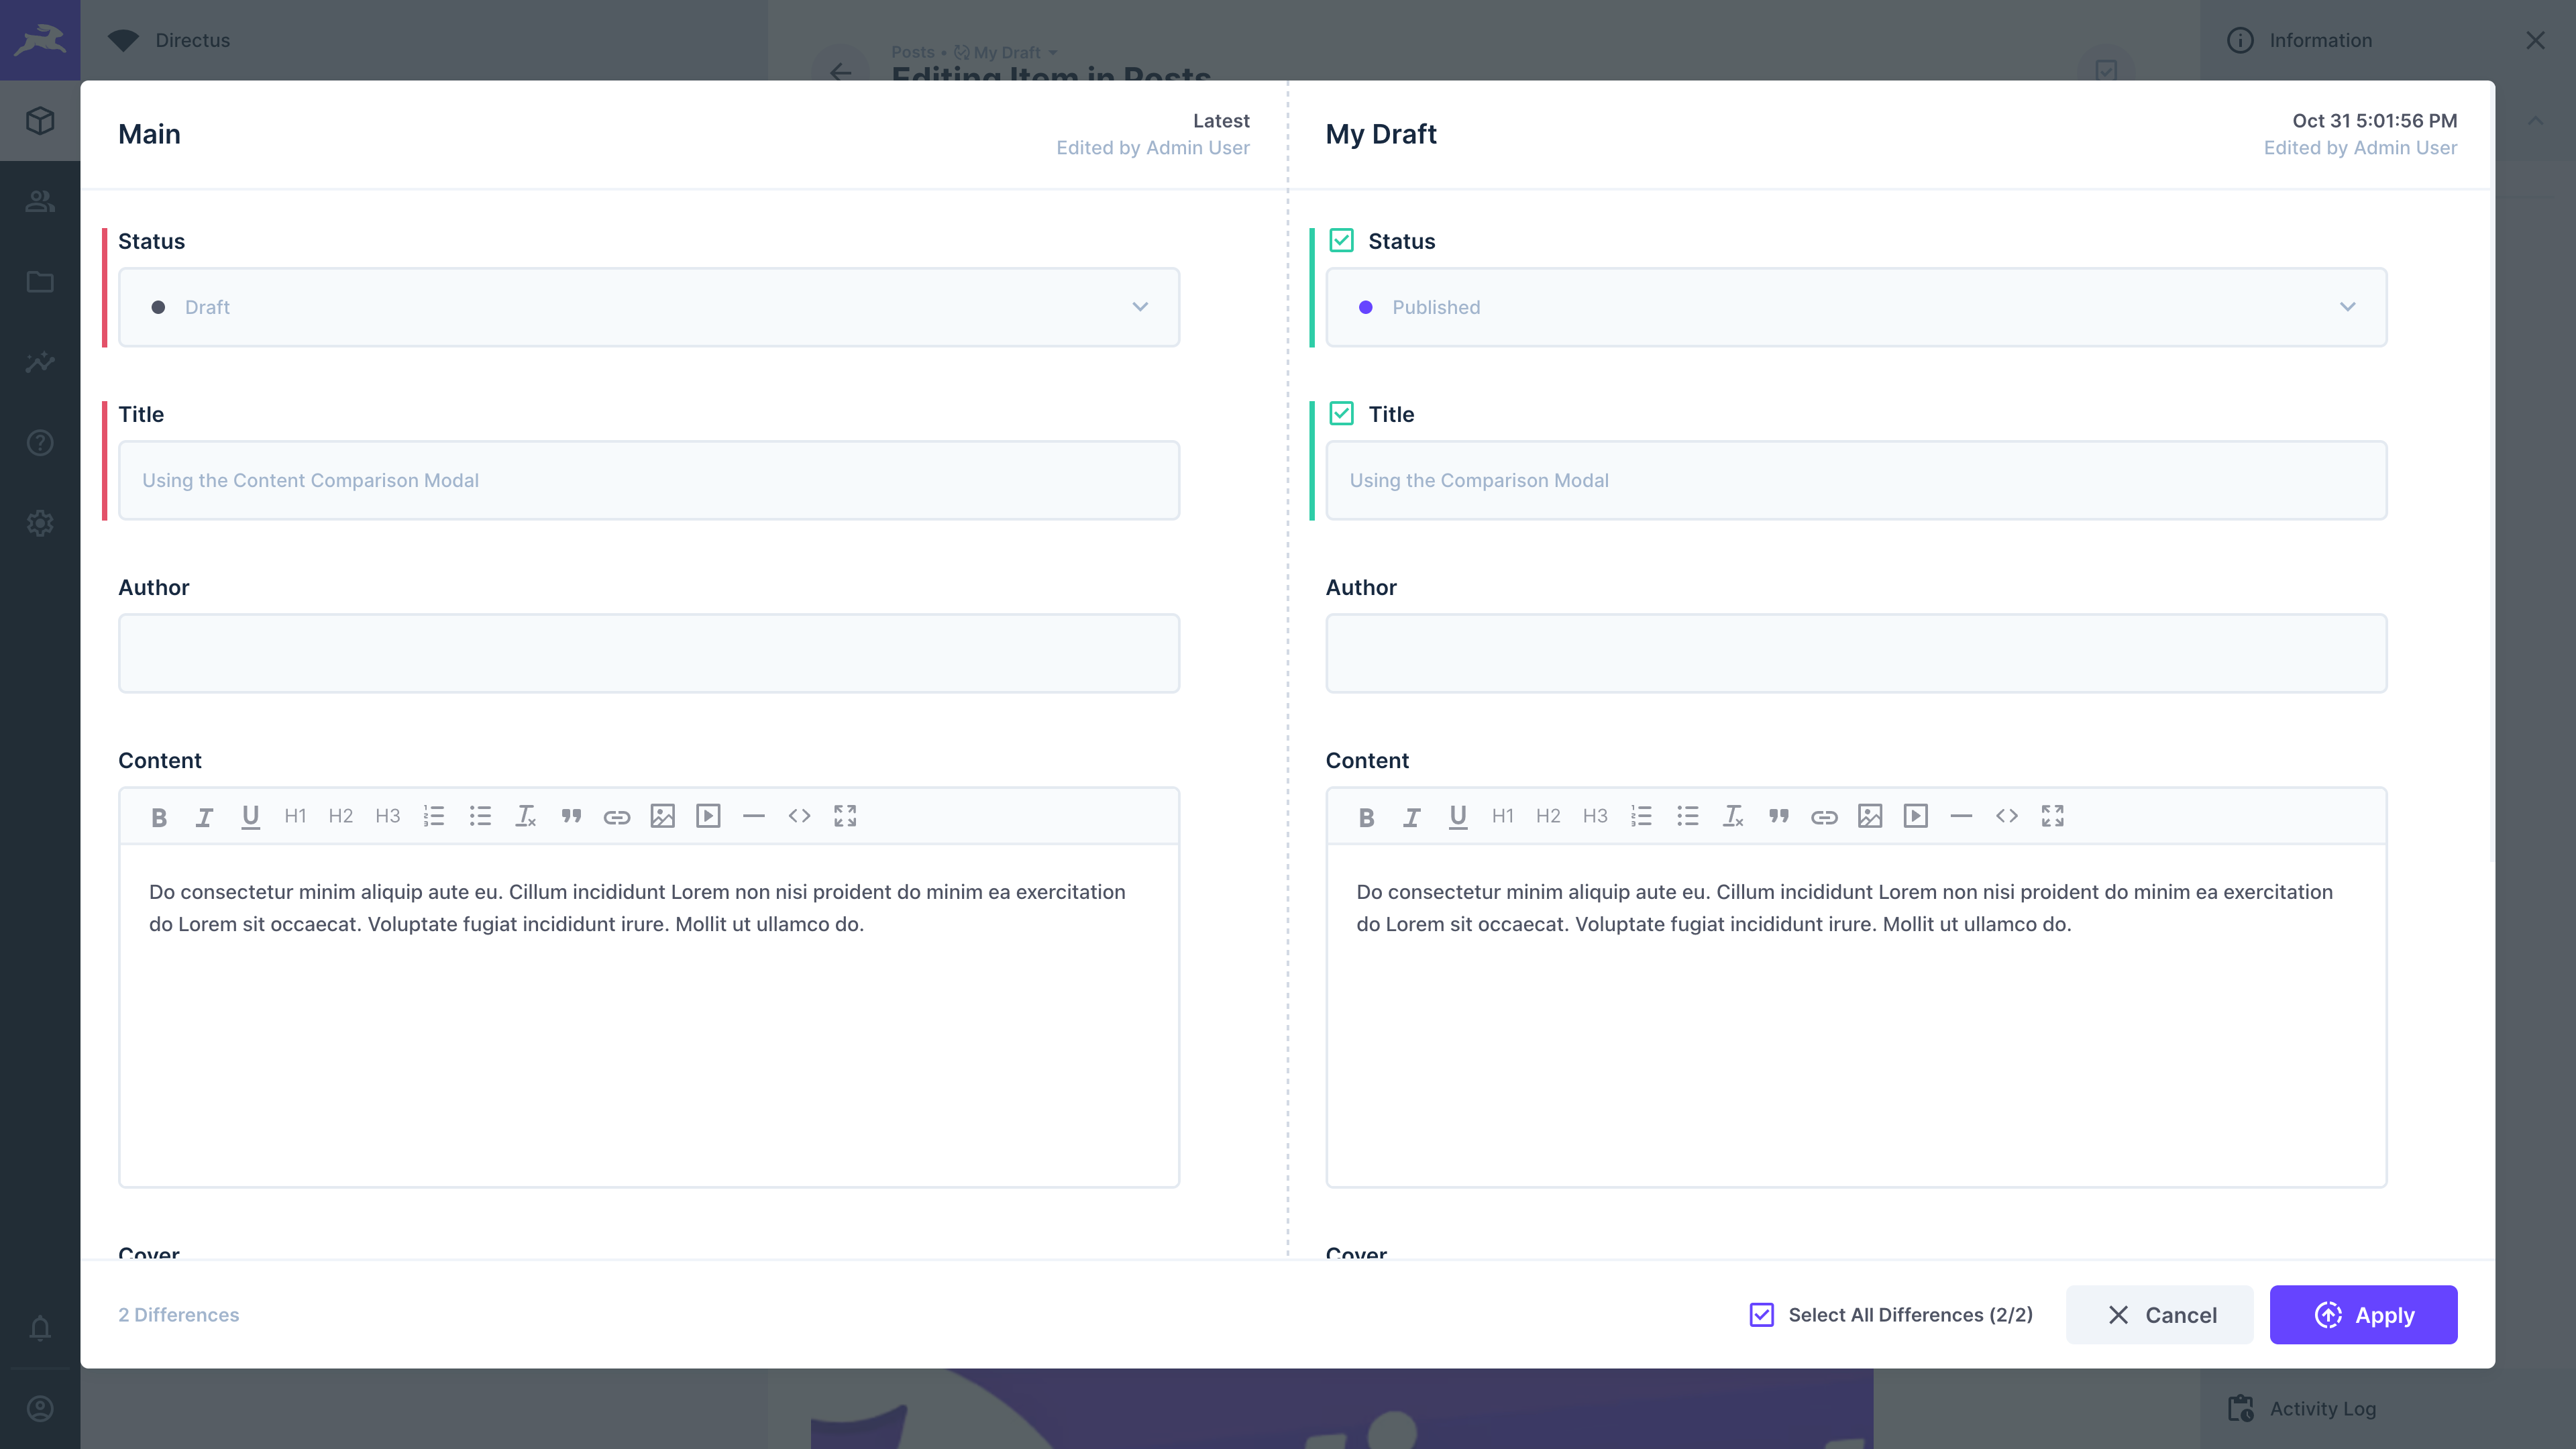This screenshot has height=1449, width=2576.
Task: Open fullscreen mode for My Draft editor
Action: [x=2052, y=816]
